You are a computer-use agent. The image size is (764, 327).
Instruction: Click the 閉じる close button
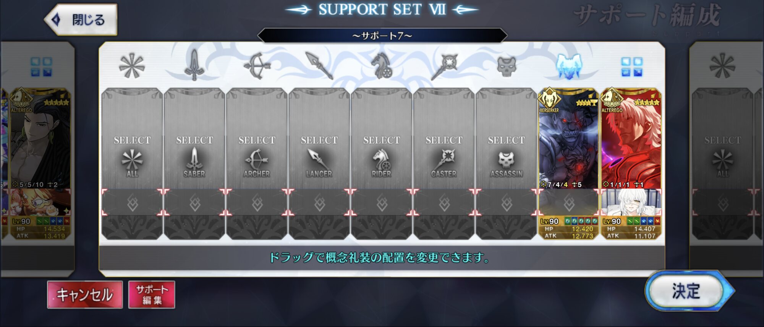point(81,19)
